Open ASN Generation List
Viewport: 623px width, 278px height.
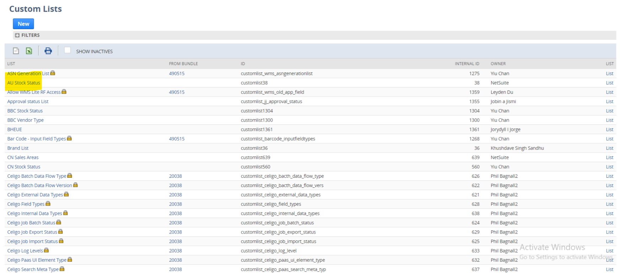pos(28,74)
